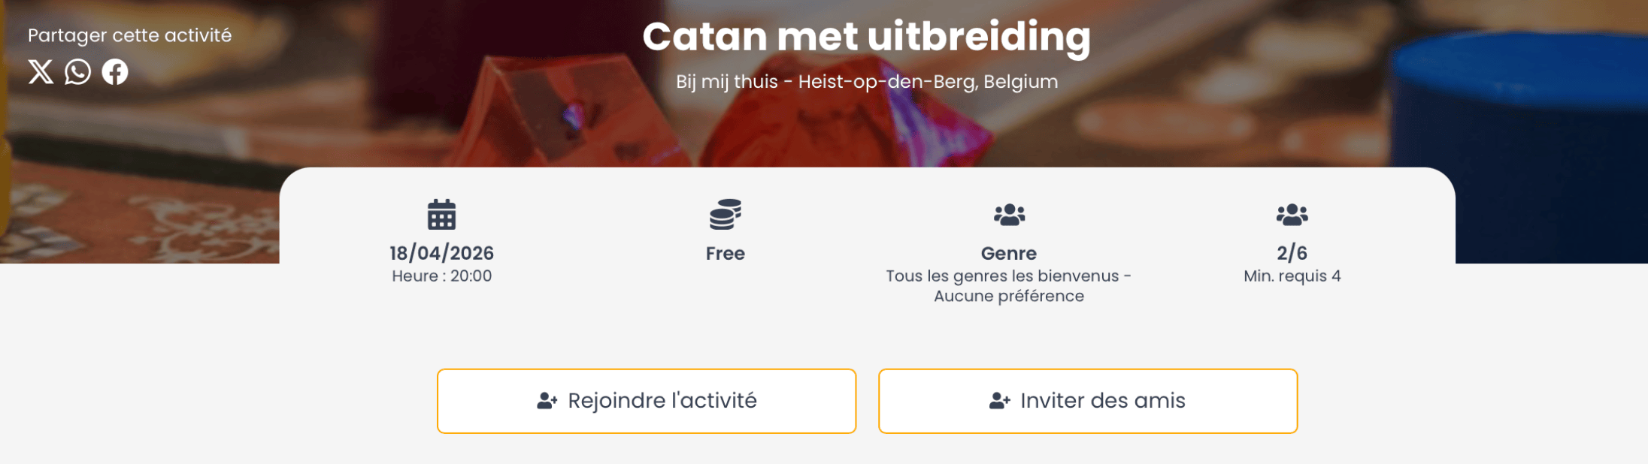Screen dimensions: 1648x464
Task: Click the title Catan met uitbreiding
Action: click(866, 36)
